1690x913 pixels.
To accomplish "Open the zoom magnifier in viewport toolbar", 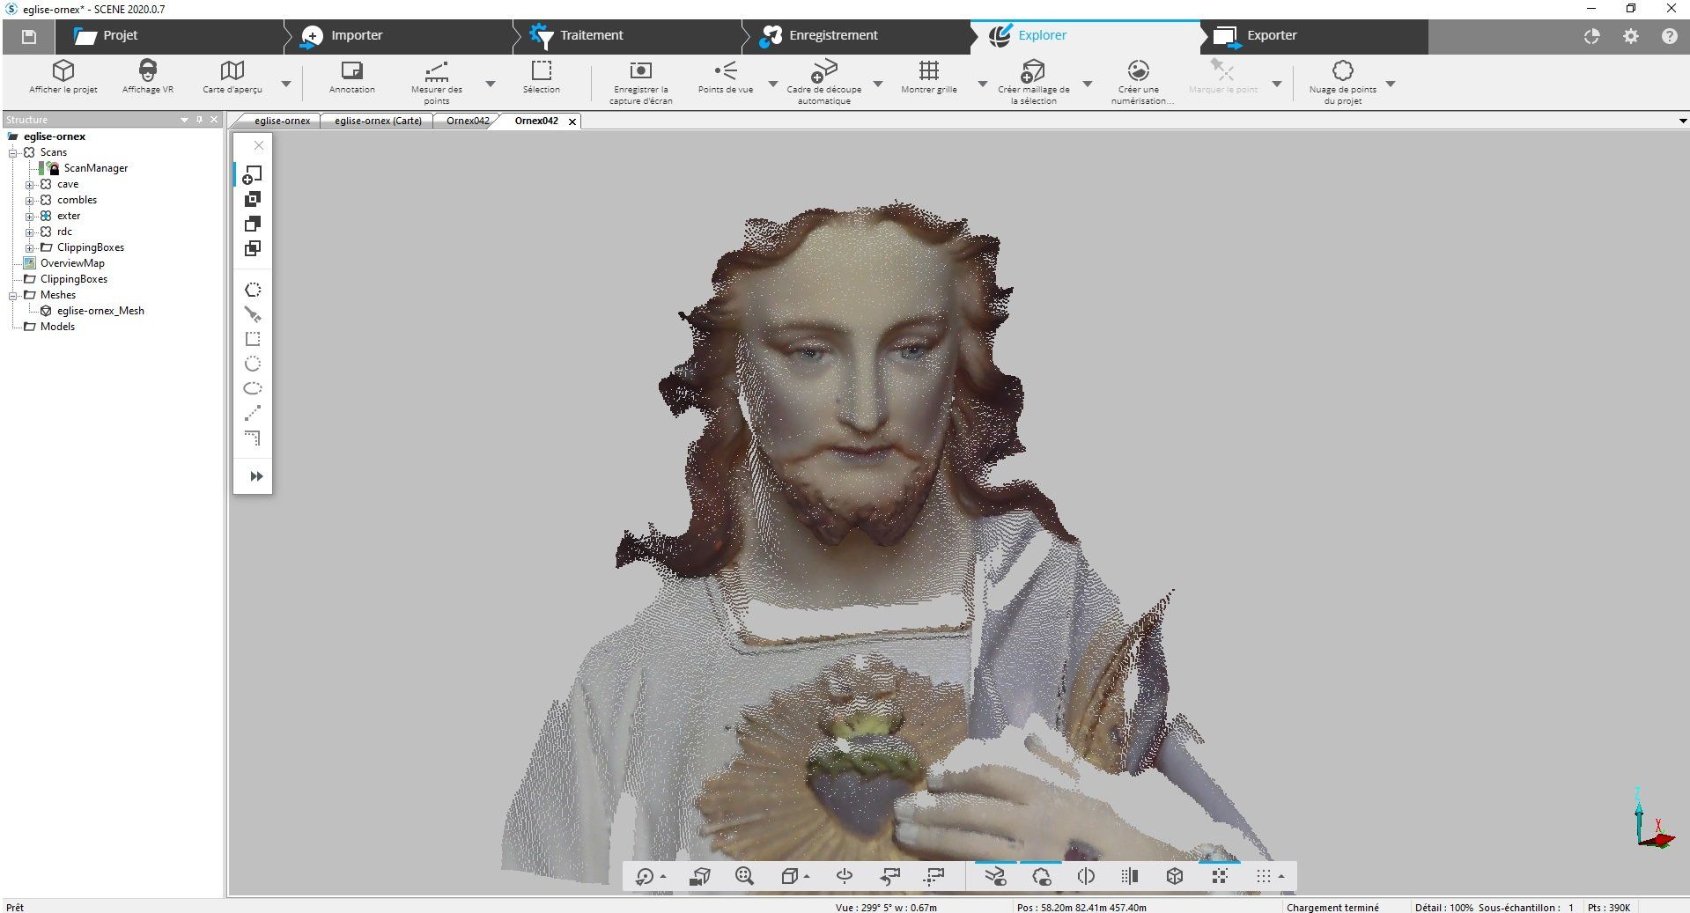I will point(744,876).
